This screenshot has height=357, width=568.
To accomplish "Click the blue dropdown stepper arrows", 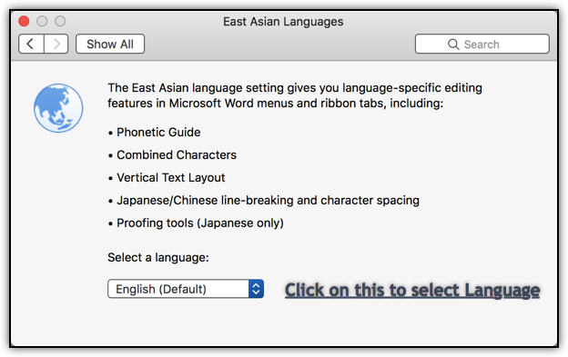I will point(256,289).
